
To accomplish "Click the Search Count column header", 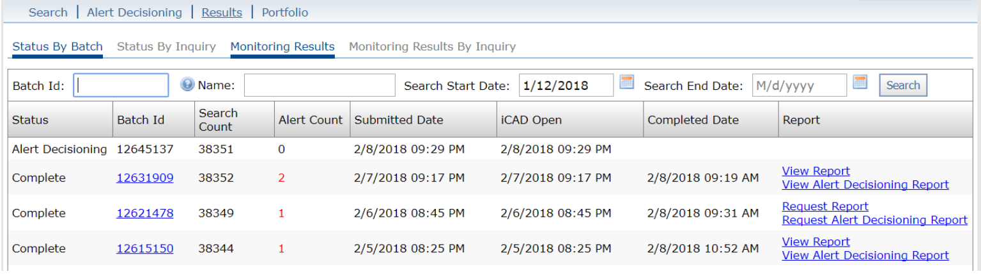I will 234,120.
